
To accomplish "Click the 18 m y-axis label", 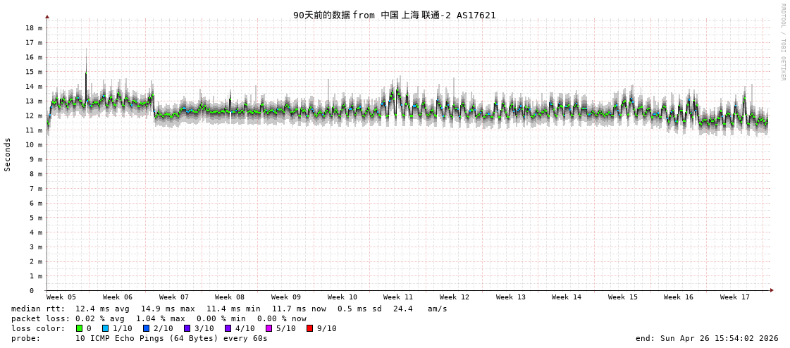I will [34, 28].
